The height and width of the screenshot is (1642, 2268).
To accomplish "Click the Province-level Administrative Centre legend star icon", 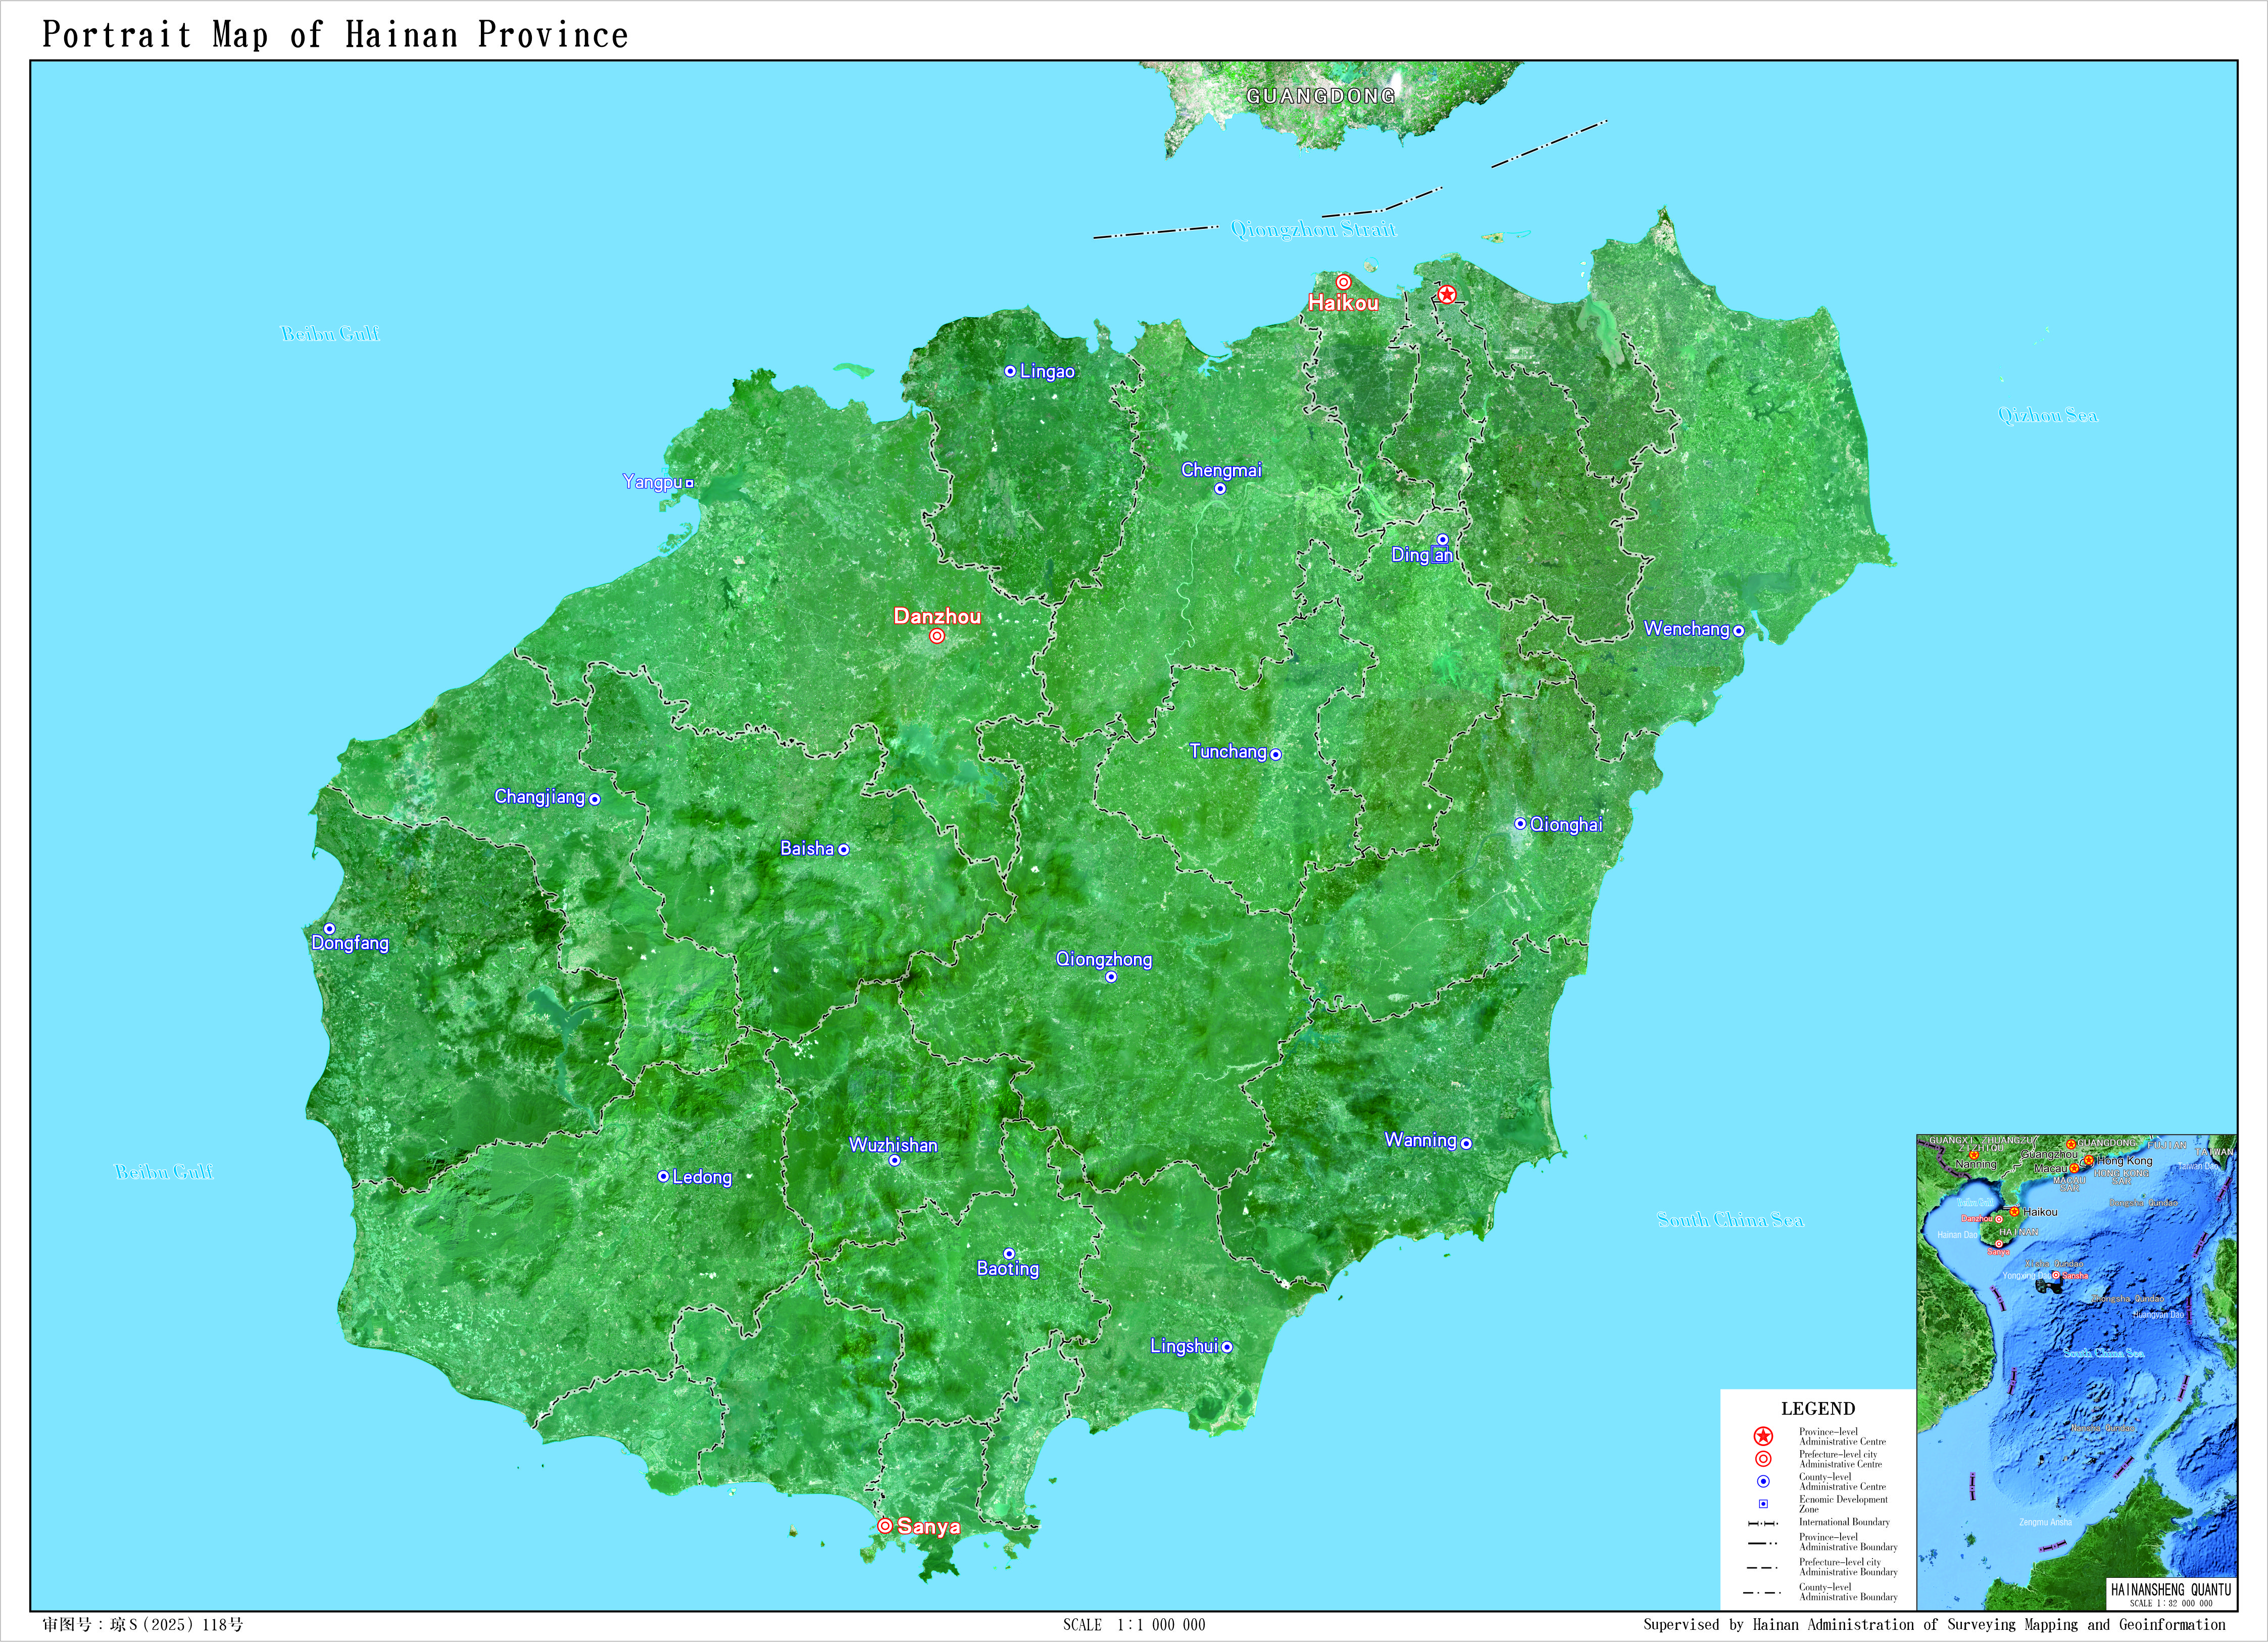I will tap(1763, 1437).
